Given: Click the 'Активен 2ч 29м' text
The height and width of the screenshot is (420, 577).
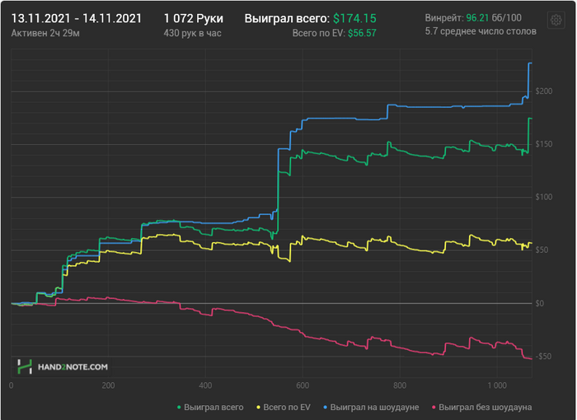Looking at the screenshot, I should point(45,33).
